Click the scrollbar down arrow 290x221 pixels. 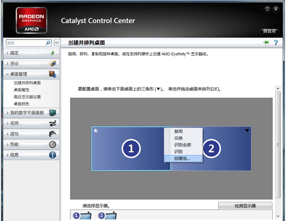point(278,216)
